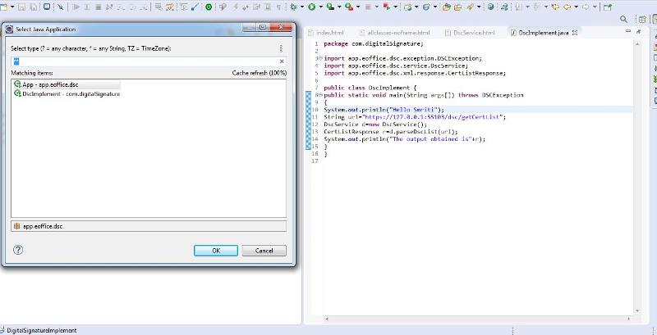Click the Pin Editor icon
This screenshot has height=335, width=657.
607,7
